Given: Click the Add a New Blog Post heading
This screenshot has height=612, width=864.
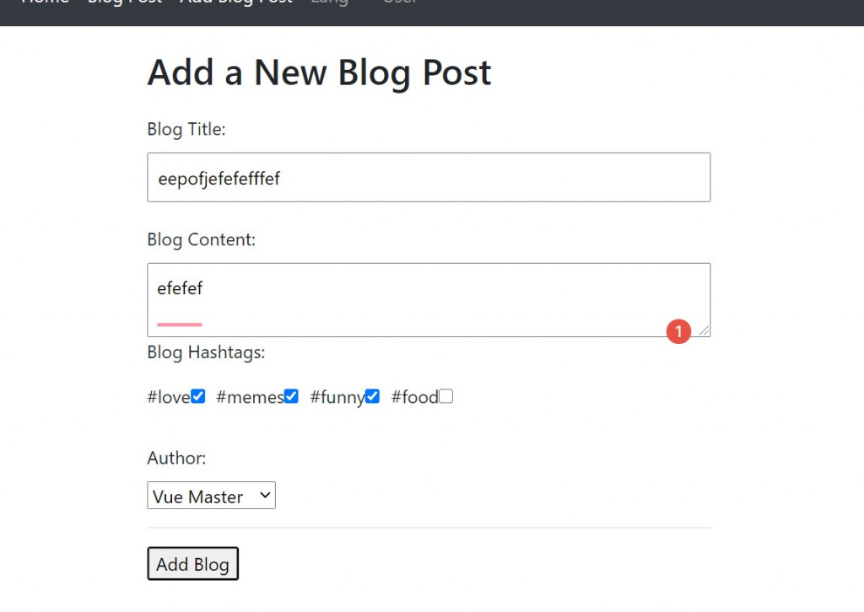Looking at the screenshot, I should (319, 73).
